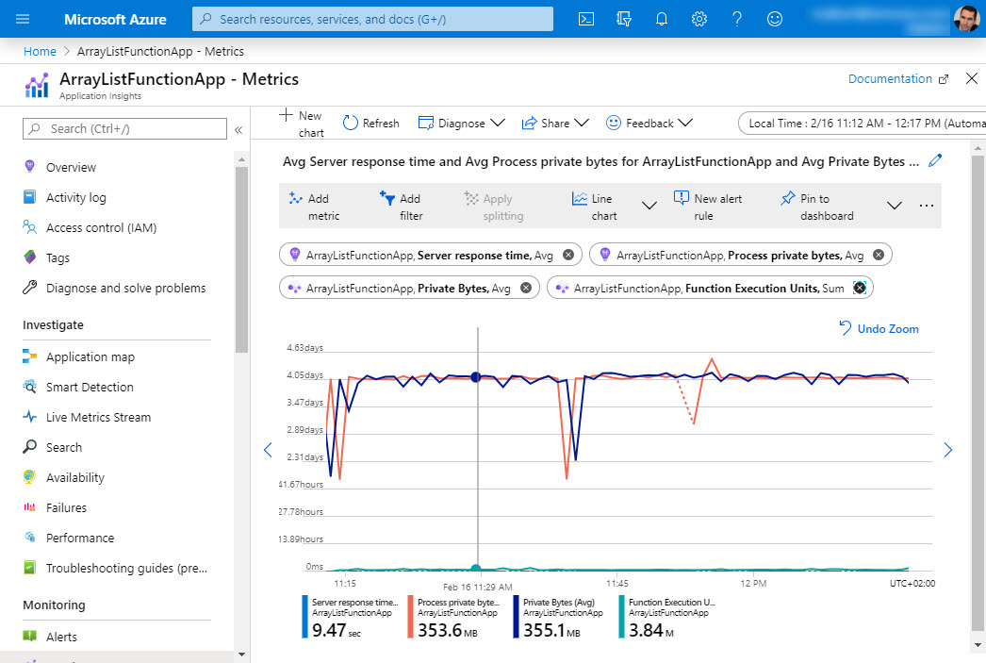Click the Search magnifier icon under Investigate
The image size is (986, 663).
(x=29, y=447)
